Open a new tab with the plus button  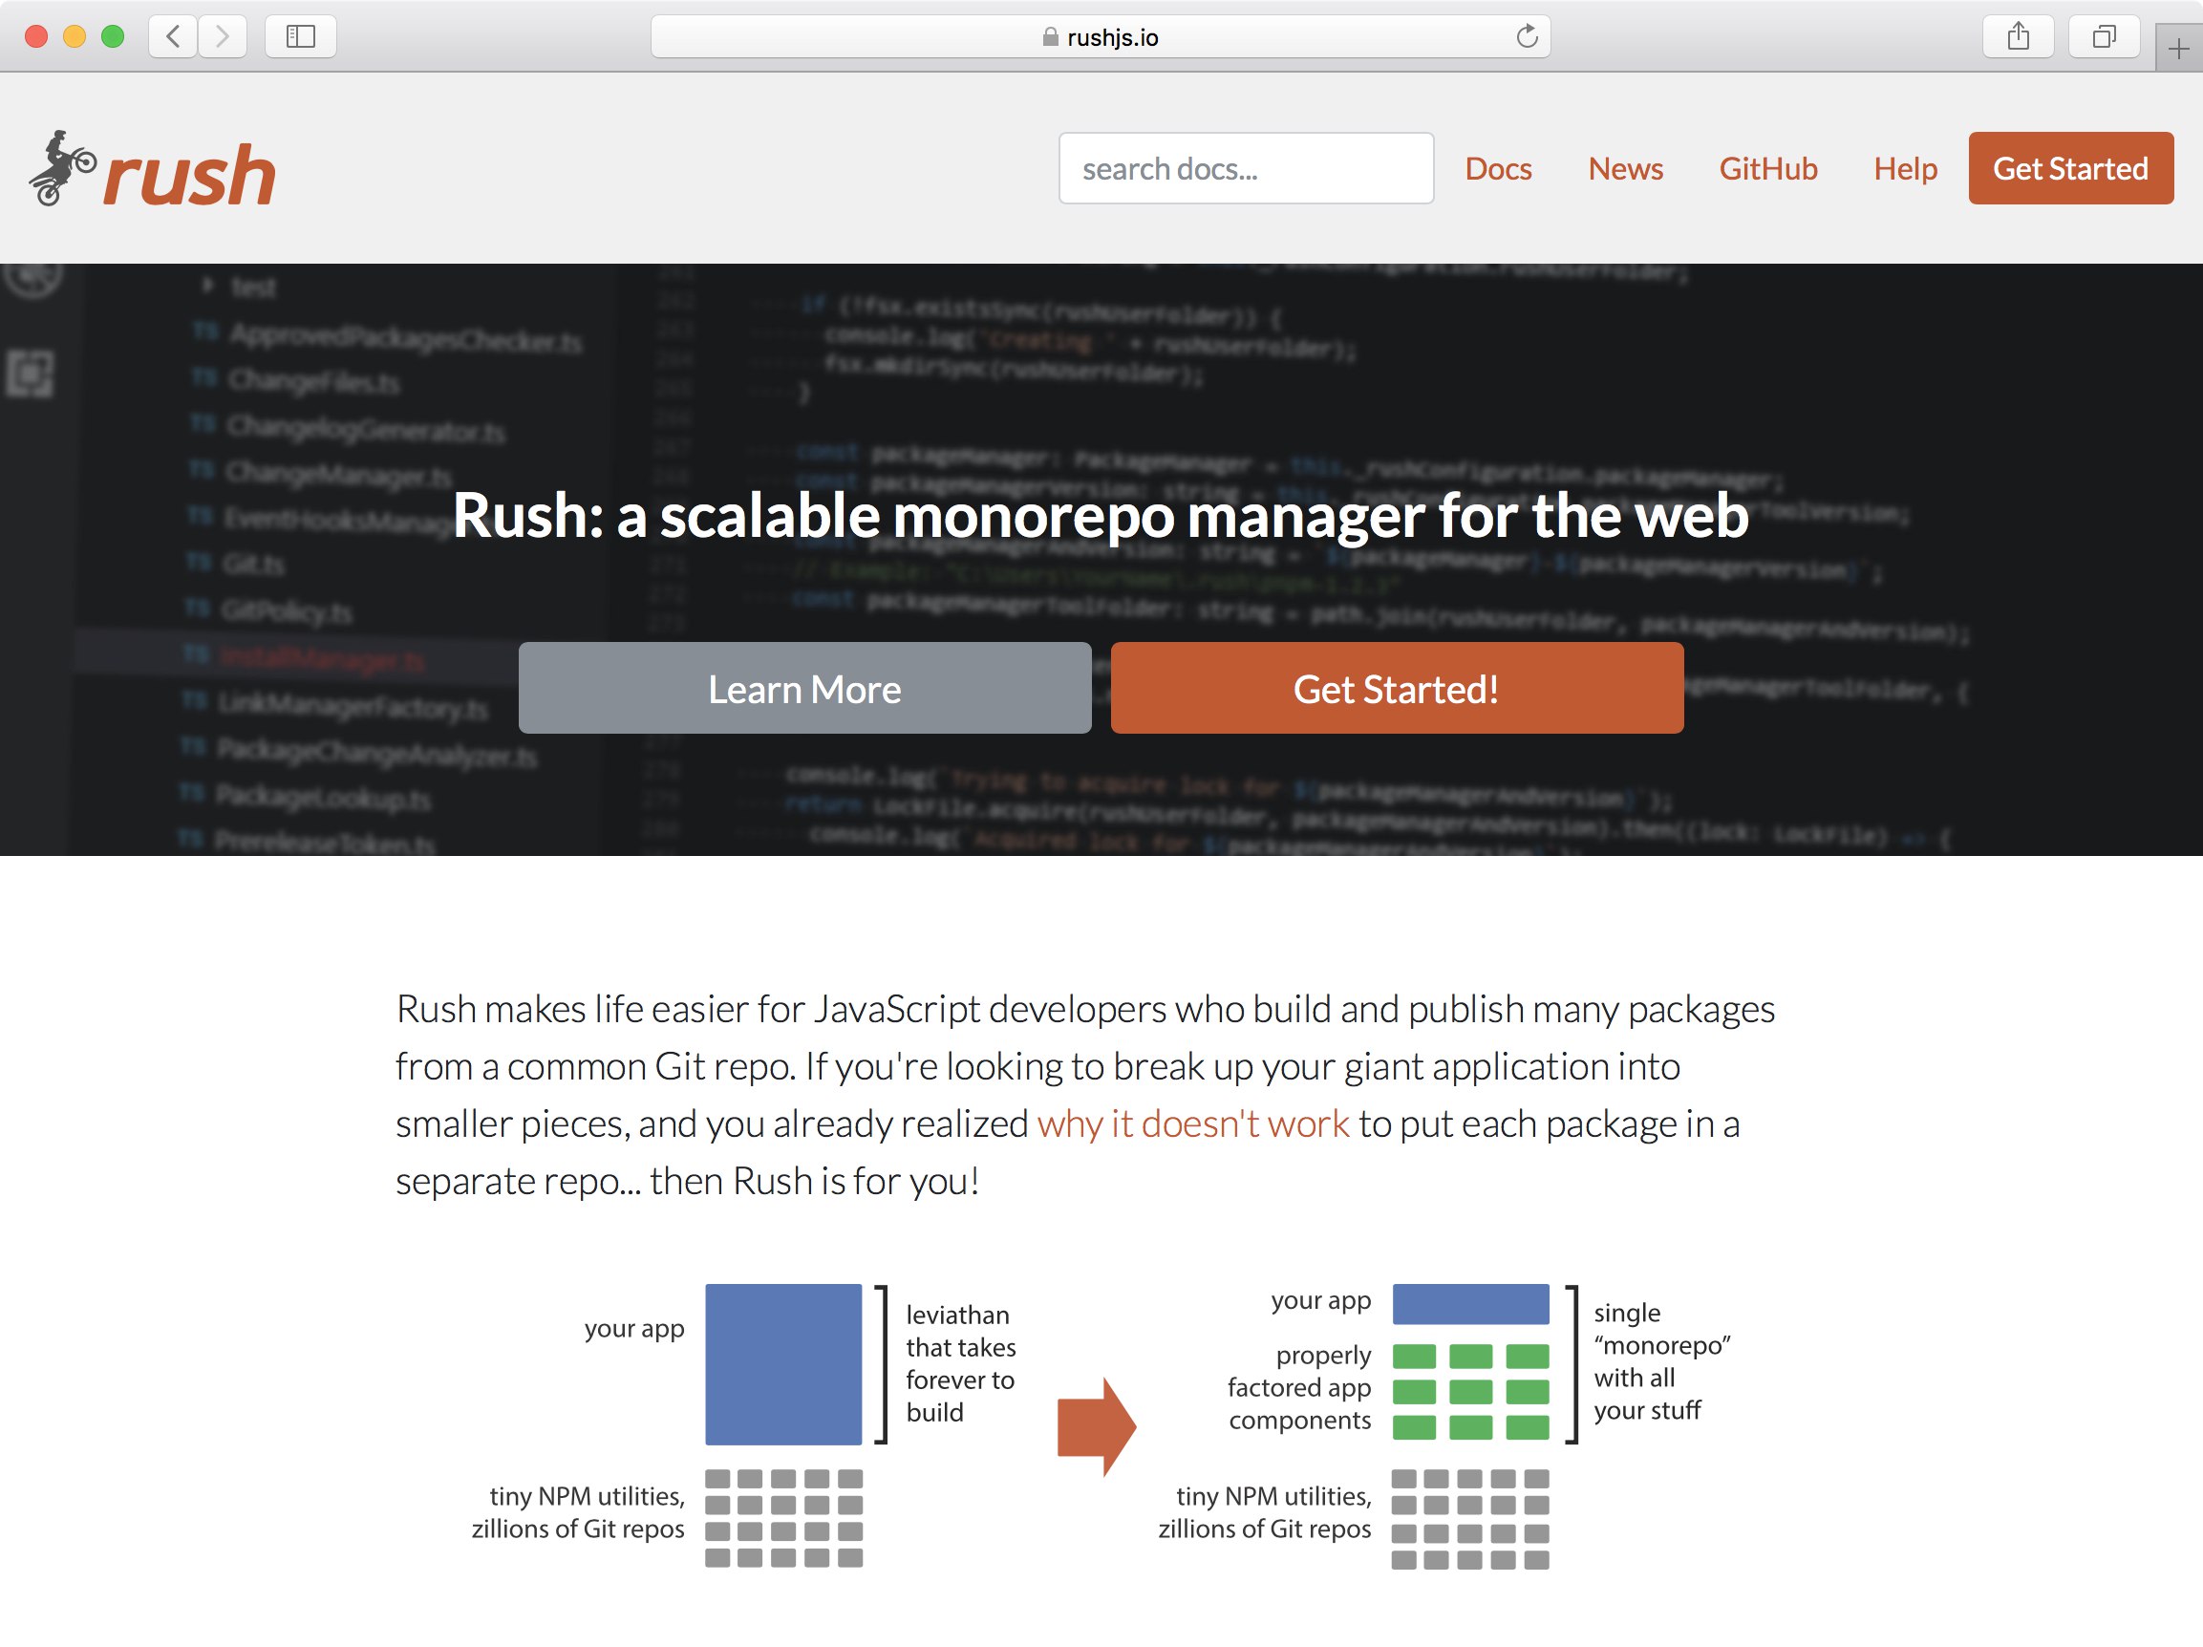pos(2178,49)
